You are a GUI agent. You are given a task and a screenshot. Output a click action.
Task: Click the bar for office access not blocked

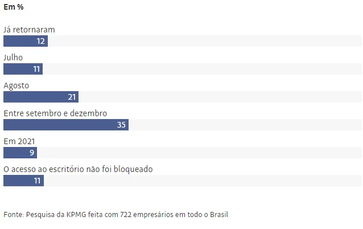24,181
